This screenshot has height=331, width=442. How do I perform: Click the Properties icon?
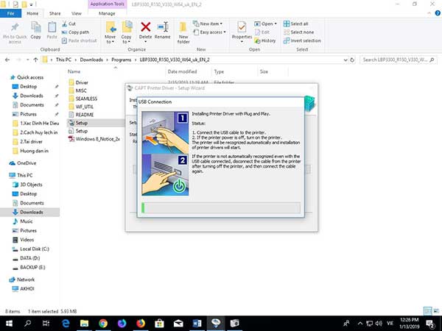coord(242,27)
